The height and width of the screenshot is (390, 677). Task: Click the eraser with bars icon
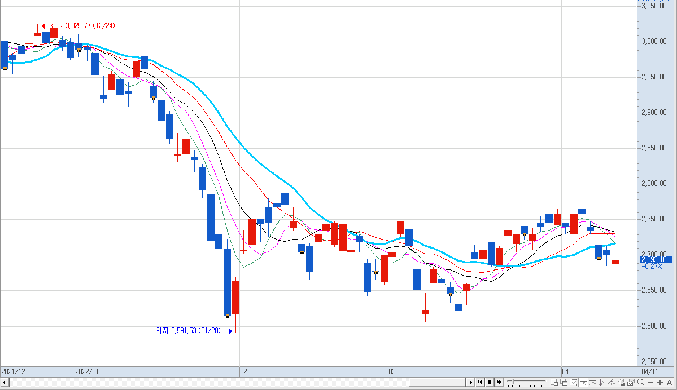pos(621,383)
